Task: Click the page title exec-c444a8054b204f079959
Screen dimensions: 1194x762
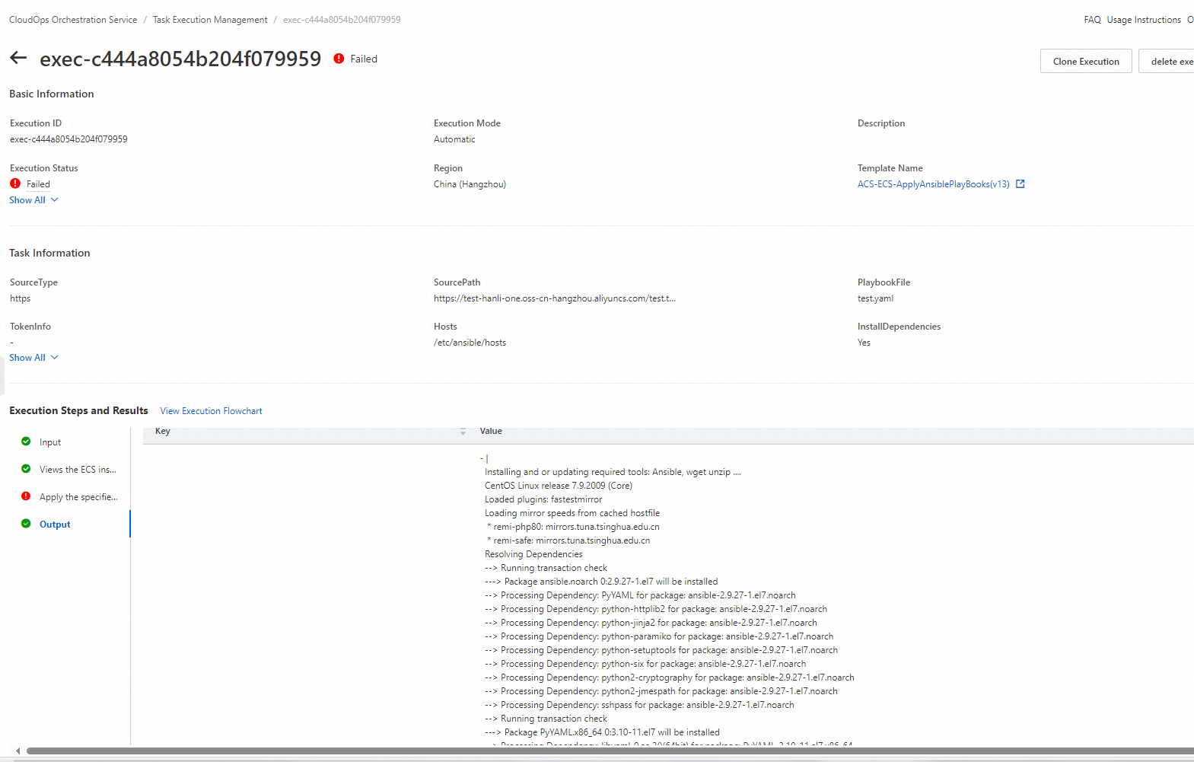Action: click(180, 59)
